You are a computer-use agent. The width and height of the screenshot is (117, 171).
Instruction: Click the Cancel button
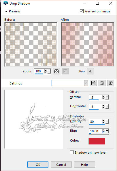(61, 164)
